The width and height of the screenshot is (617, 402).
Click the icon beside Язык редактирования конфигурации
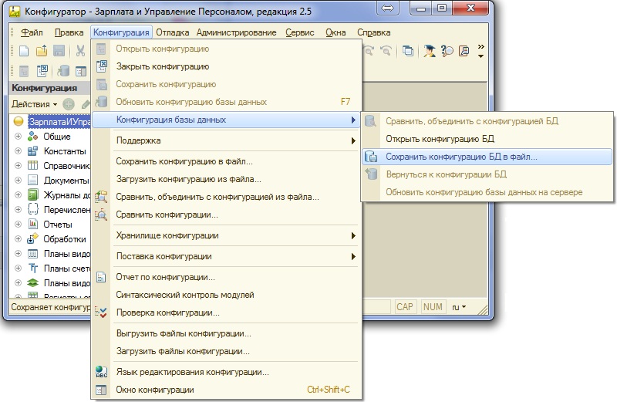pyautogui.click(x=101, y=372)
